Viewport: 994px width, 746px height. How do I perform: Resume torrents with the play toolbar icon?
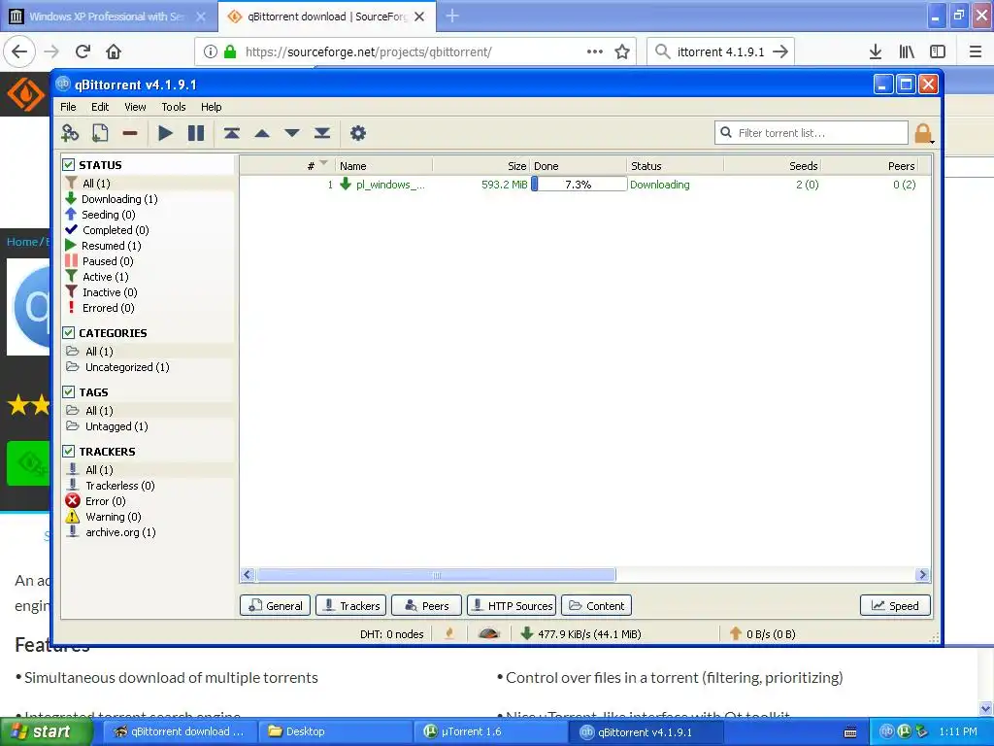coord(165,133)
